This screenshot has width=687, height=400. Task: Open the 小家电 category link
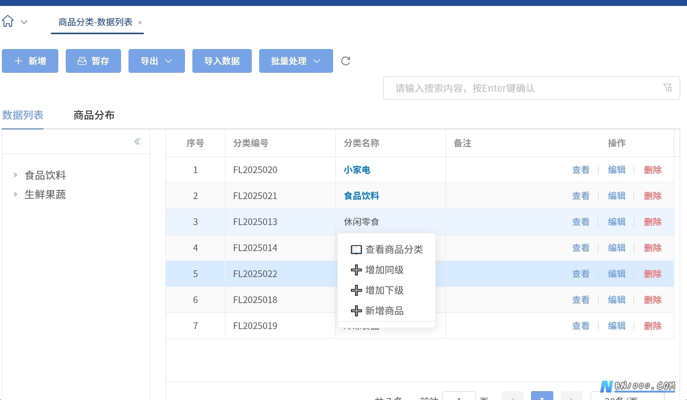(357, 170)
